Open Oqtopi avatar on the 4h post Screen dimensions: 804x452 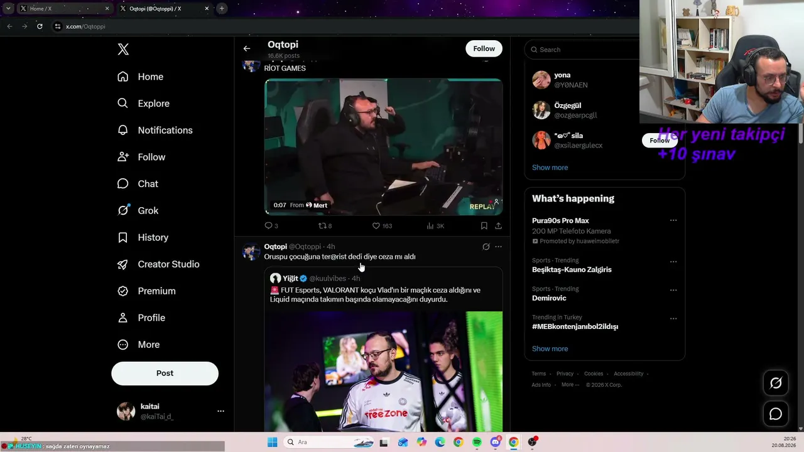251,251
